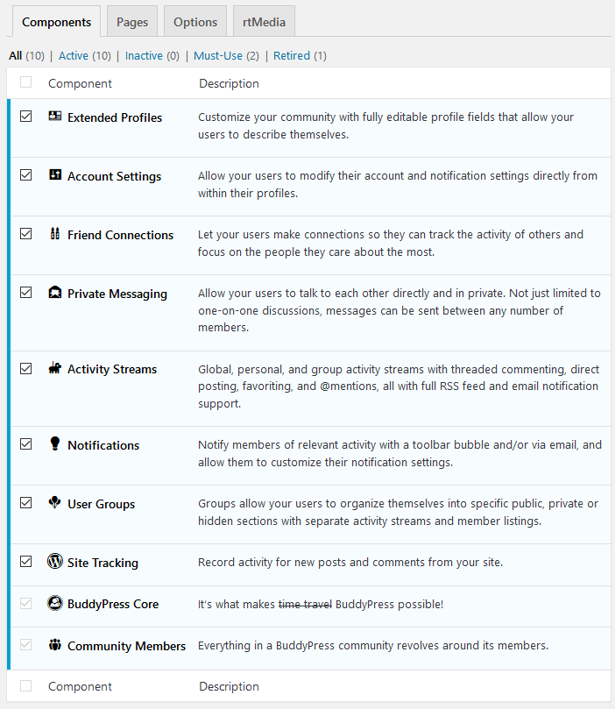Screen dimensions: 615x709
Task: Click the Site Tracking WordPress icon
Action: tap(55, 561)
